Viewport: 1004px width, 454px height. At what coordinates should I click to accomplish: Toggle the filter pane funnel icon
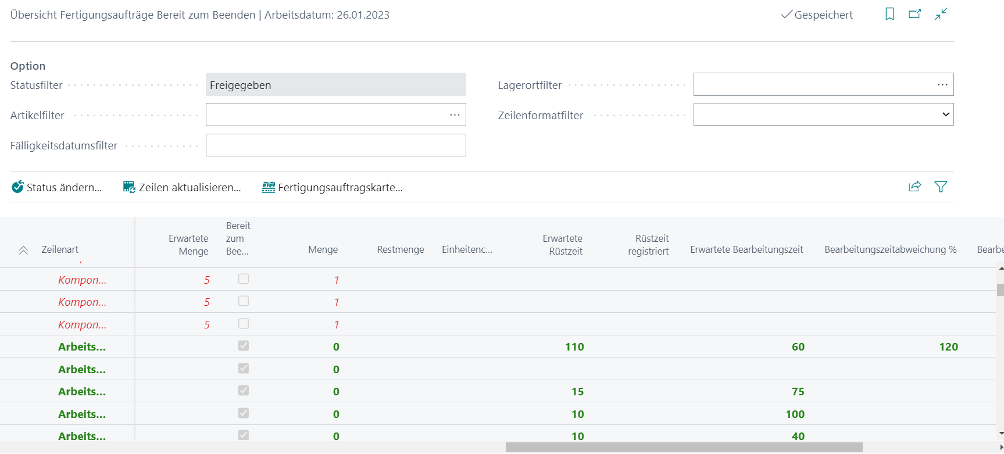pyautogui.click(x=941, y=187)
